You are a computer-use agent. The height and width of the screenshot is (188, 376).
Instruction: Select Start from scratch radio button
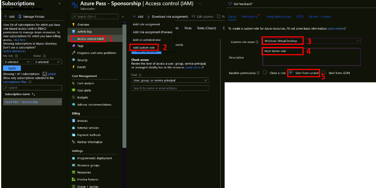pos(291,72)
